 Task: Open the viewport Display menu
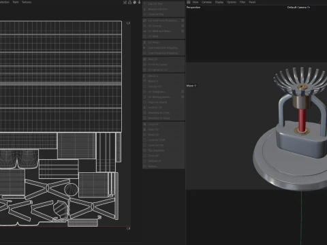pos(219,2)
